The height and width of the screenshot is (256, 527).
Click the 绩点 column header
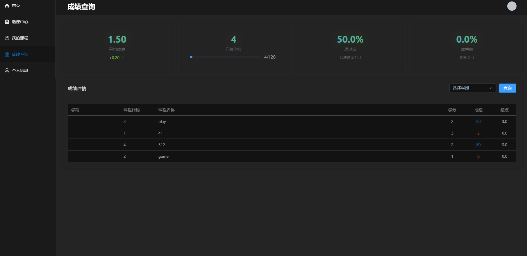(504, 110)
